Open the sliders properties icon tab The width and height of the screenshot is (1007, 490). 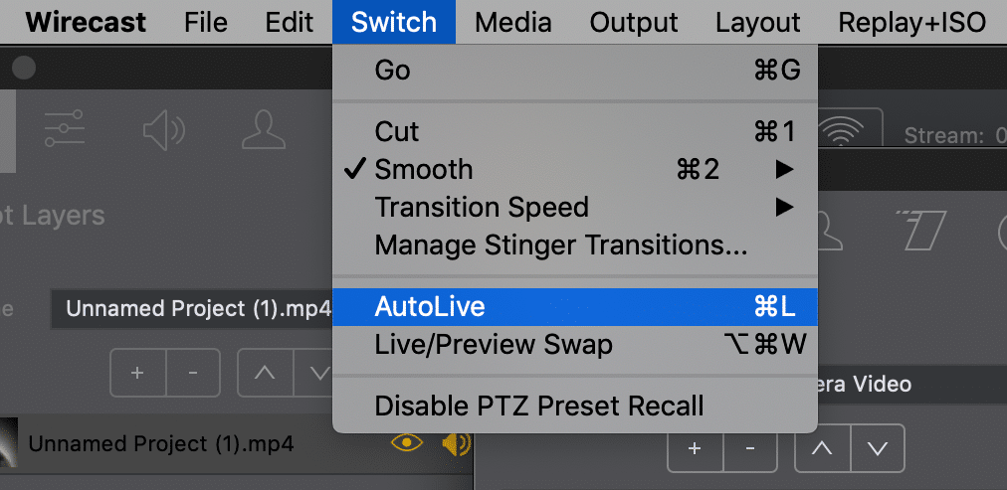pos(65,129)
